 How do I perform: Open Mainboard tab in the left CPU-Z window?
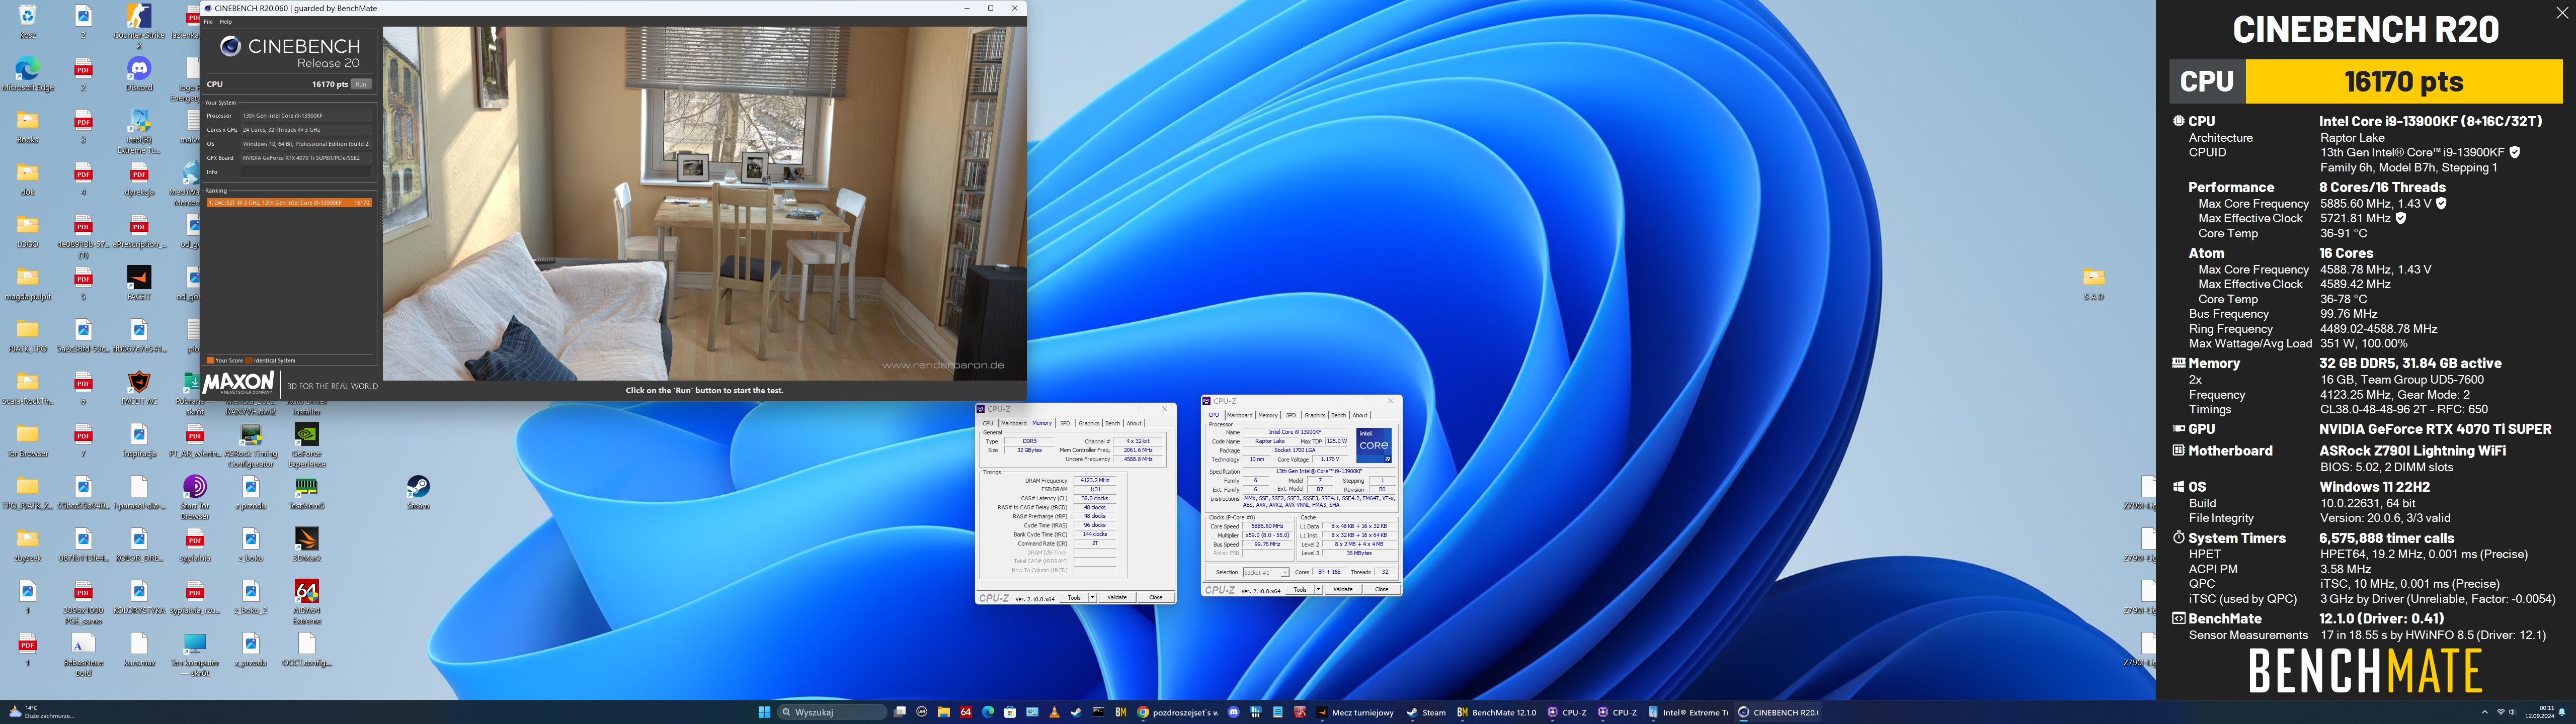1014,423
